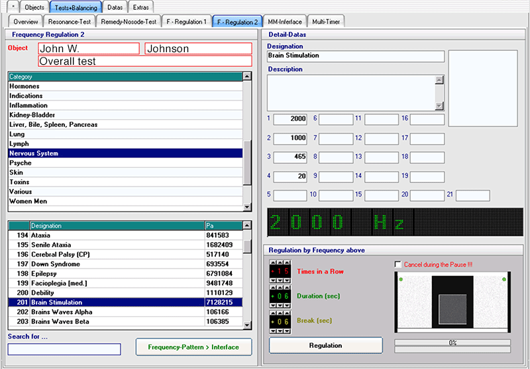Open the MM-Interface tab
Viewport: 530px width, 369px height.
[x=285, y=22]
